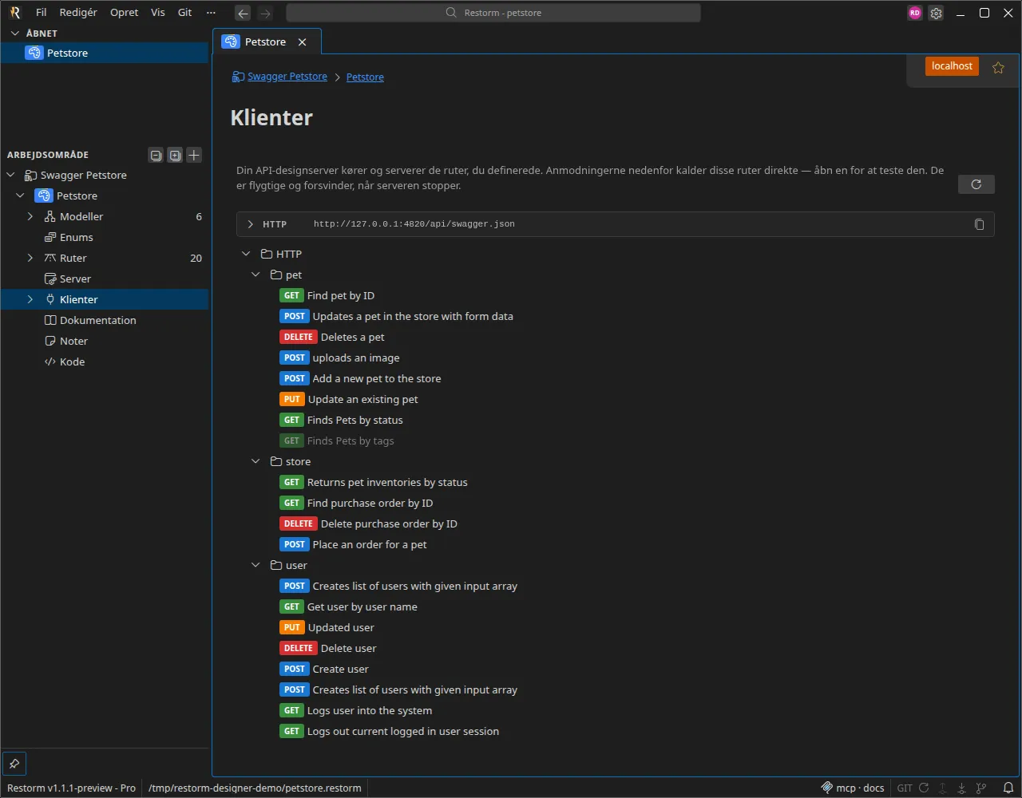The width and height of the screenshot is (1022, 798).
Task: Open notifications with the bell icon
Action: [1008, 788]
